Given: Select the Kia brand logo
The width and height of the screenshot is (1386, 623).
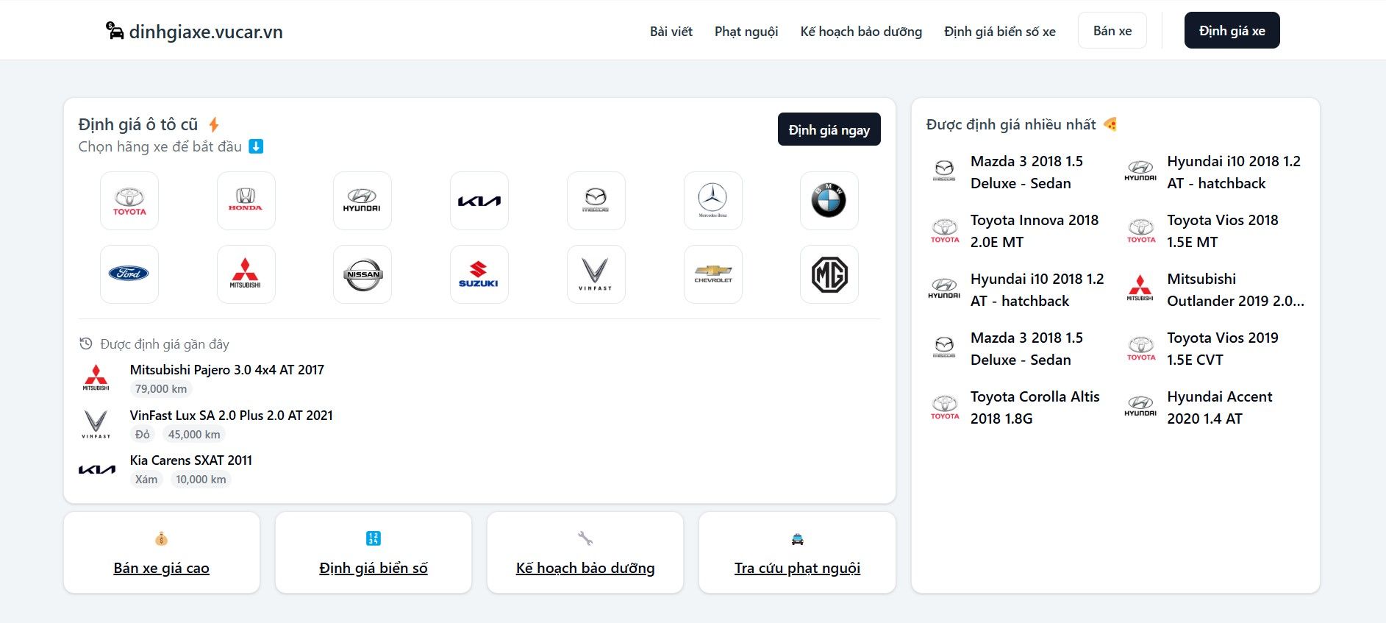Looking at the screenshot, I should click(479, 201).
